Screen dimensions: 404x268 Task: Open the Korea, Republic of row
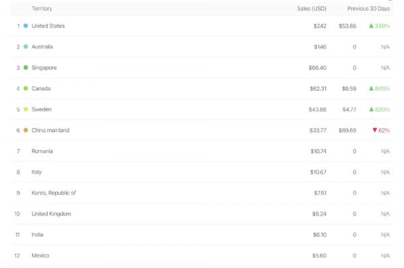pos(202,193)
